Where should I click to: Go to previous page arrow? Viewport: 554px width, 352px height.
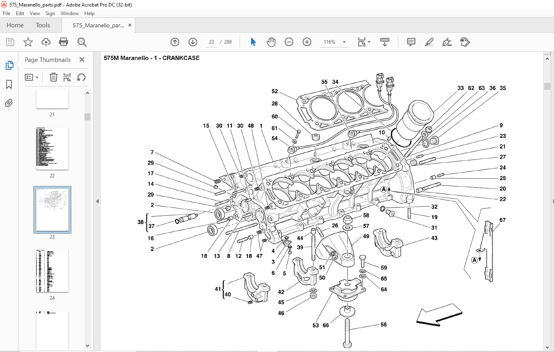pyautogui.click(x=175, y=42)
